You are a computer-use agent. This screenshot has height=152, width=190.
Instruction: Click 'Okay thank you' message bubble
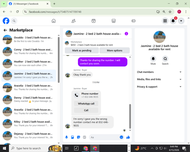pos(82,75)
